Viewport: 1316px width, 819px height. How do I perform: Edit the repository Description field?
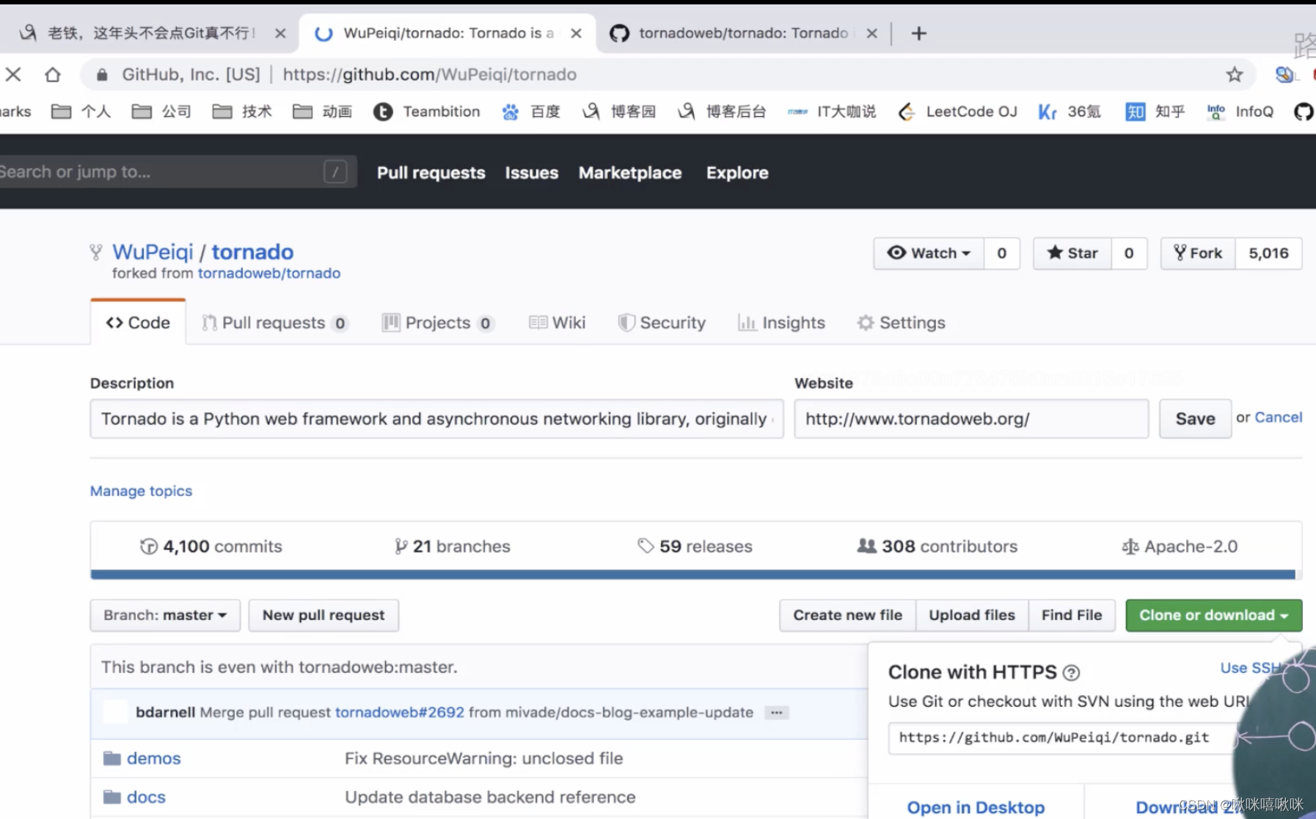tap(436, 419)
